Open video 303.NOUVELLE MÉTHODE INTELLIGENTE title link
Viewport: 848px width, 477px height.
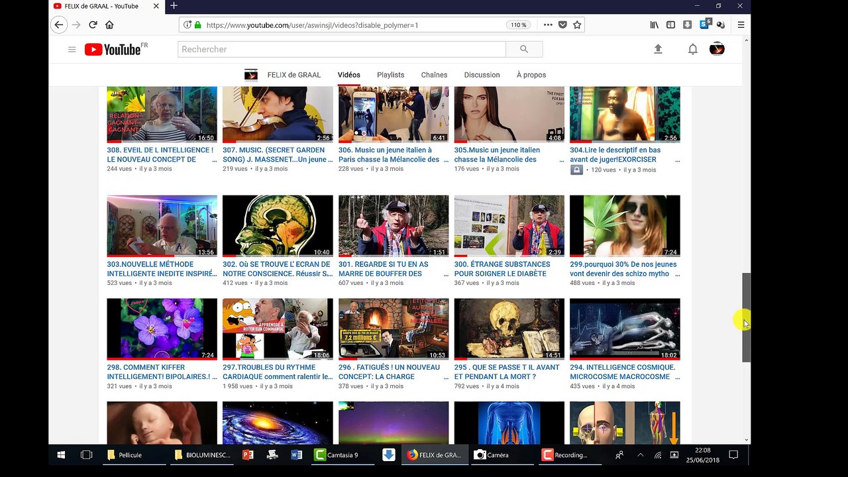pyautogui.click(x=162, y=268)
